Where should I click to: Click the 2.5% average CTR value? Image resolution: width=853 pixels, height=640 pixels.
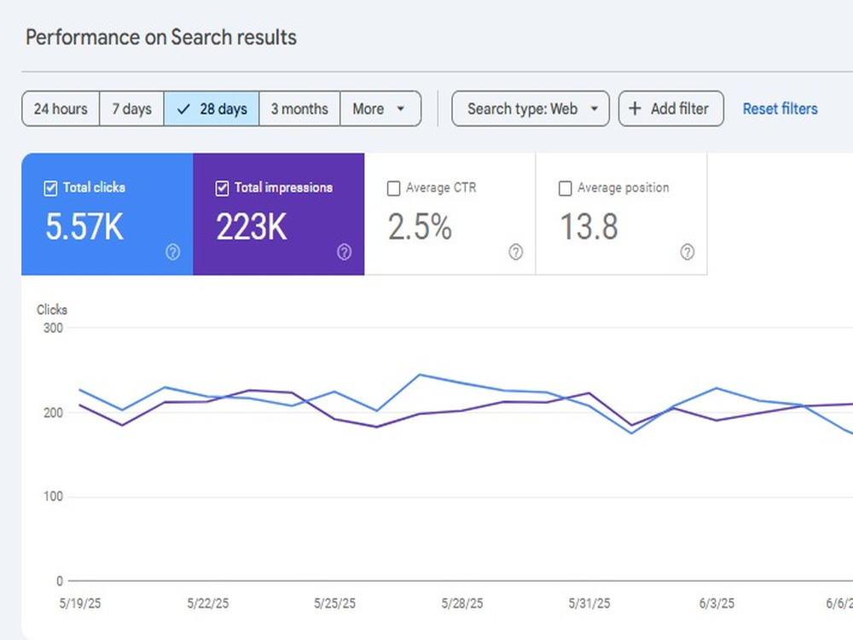point(420,226)
